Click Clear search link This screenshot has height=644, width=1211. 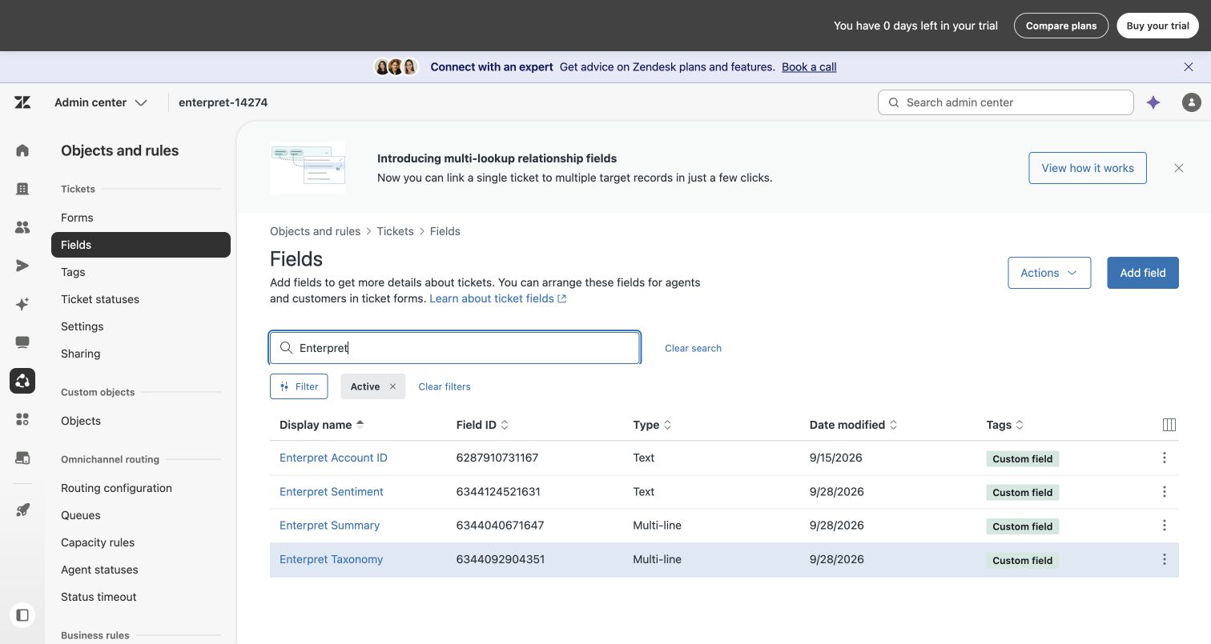pyautogui.click(x=693, y=348)
